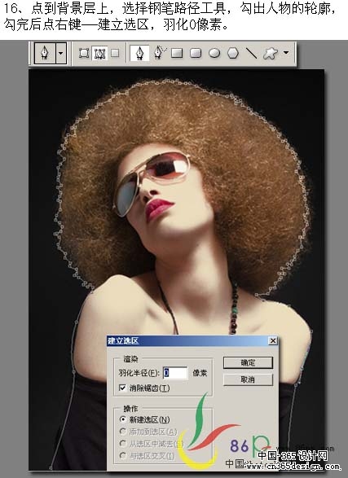This screenshot has width=348, height=478.
Task: Select the Custom Shape tool
Action: (x=271, y=54)
